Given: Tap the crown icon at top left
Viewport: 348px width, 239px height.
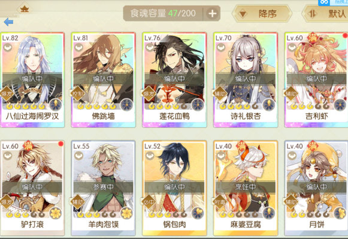Looking at the screenshot, I should [25, 10].
